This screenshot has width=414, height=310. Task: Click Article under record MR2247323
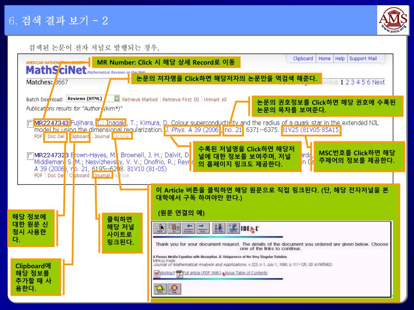[x=122, y=176]
